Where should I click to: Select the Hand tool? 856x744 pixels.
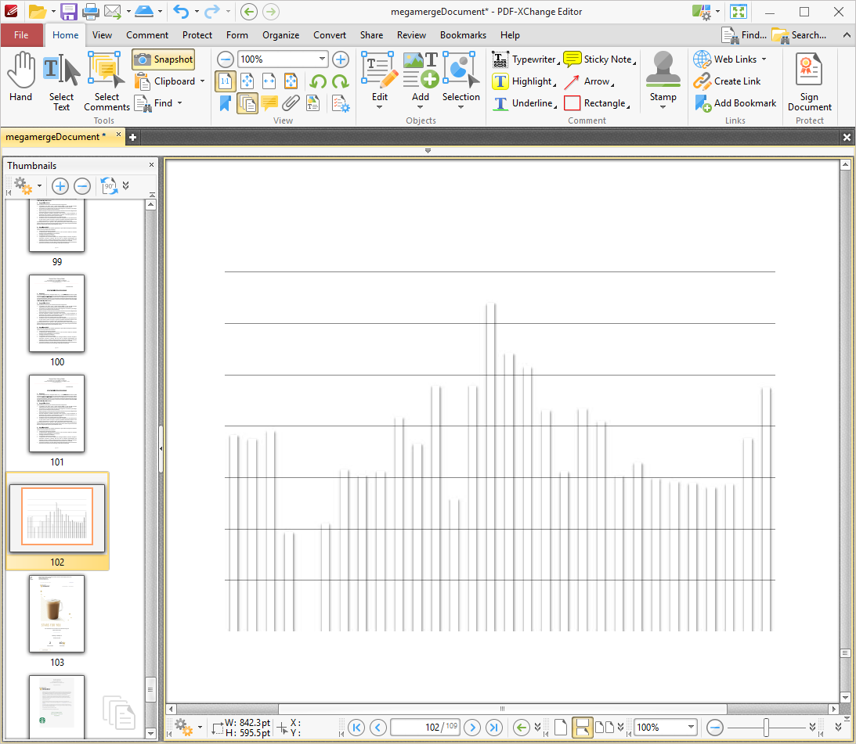tap(20, 77)
